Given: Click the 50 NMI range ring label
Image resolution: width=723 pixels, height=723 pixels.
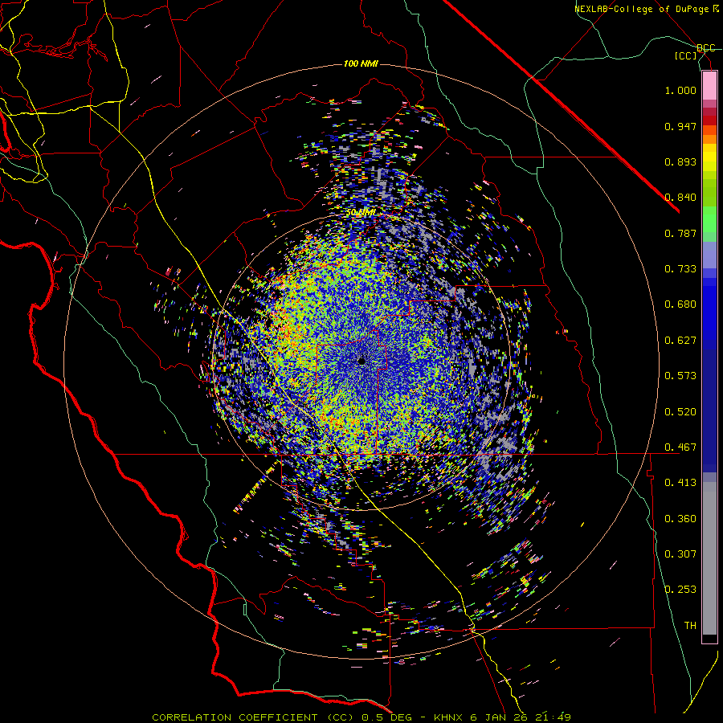Looking at the screenshot, I should 361,213.
